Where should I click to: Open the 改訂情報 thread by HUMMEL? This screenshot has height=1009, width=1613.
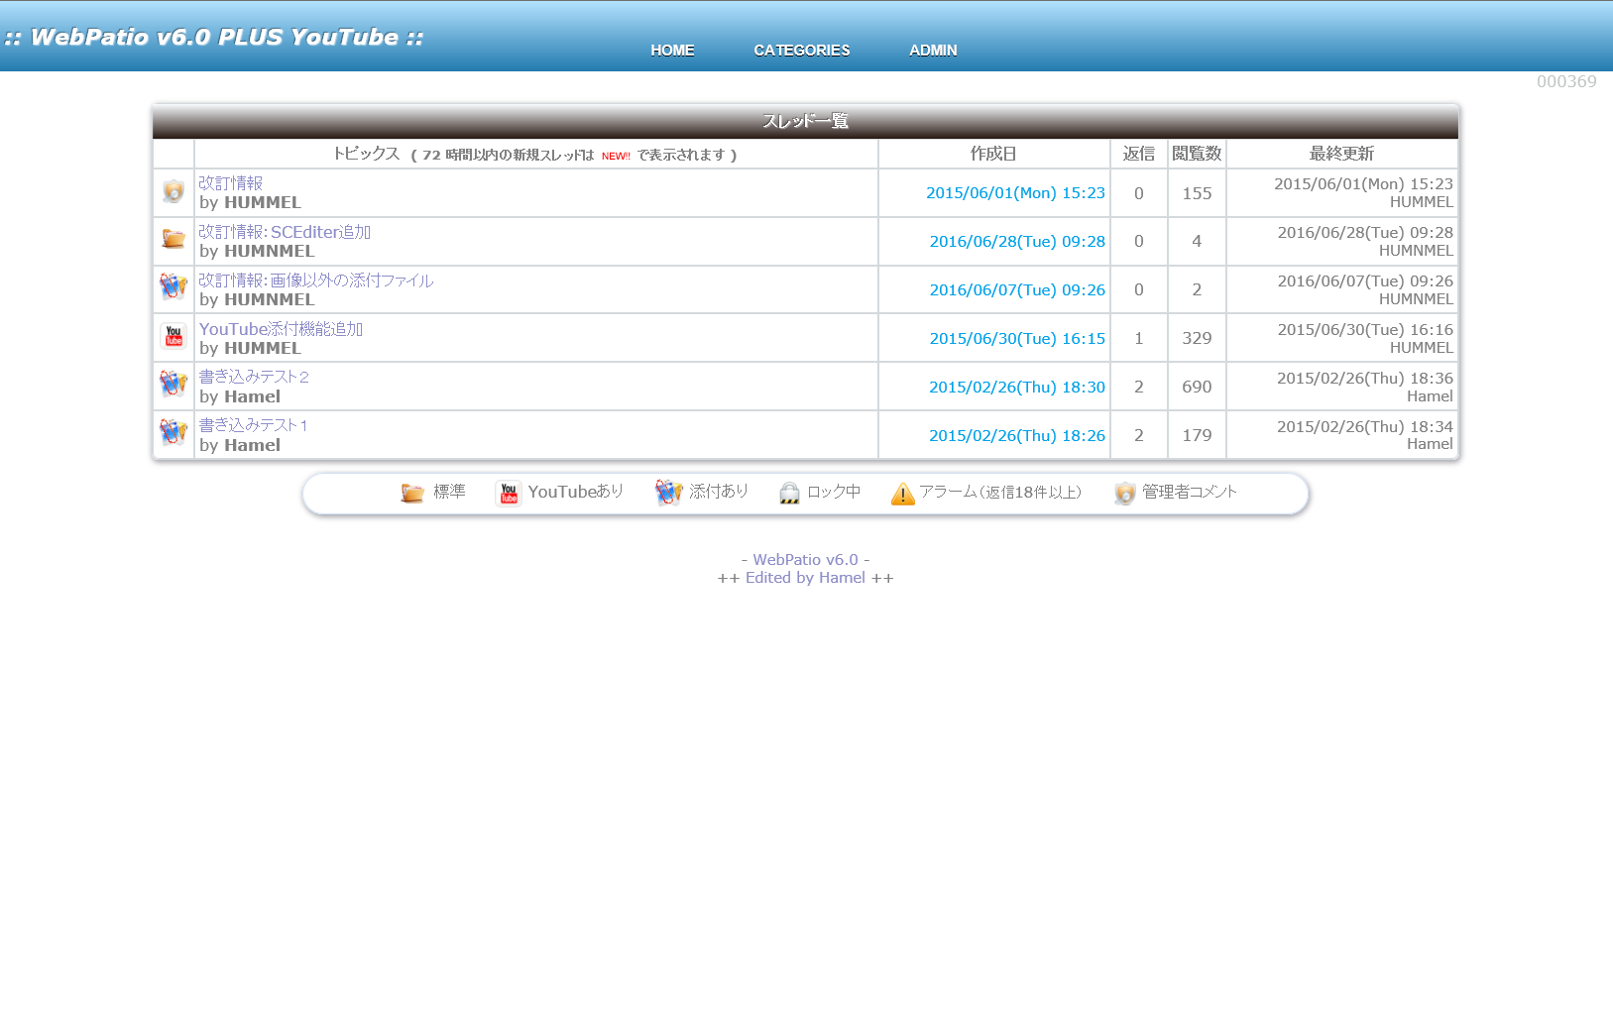[x=231, y=183]
